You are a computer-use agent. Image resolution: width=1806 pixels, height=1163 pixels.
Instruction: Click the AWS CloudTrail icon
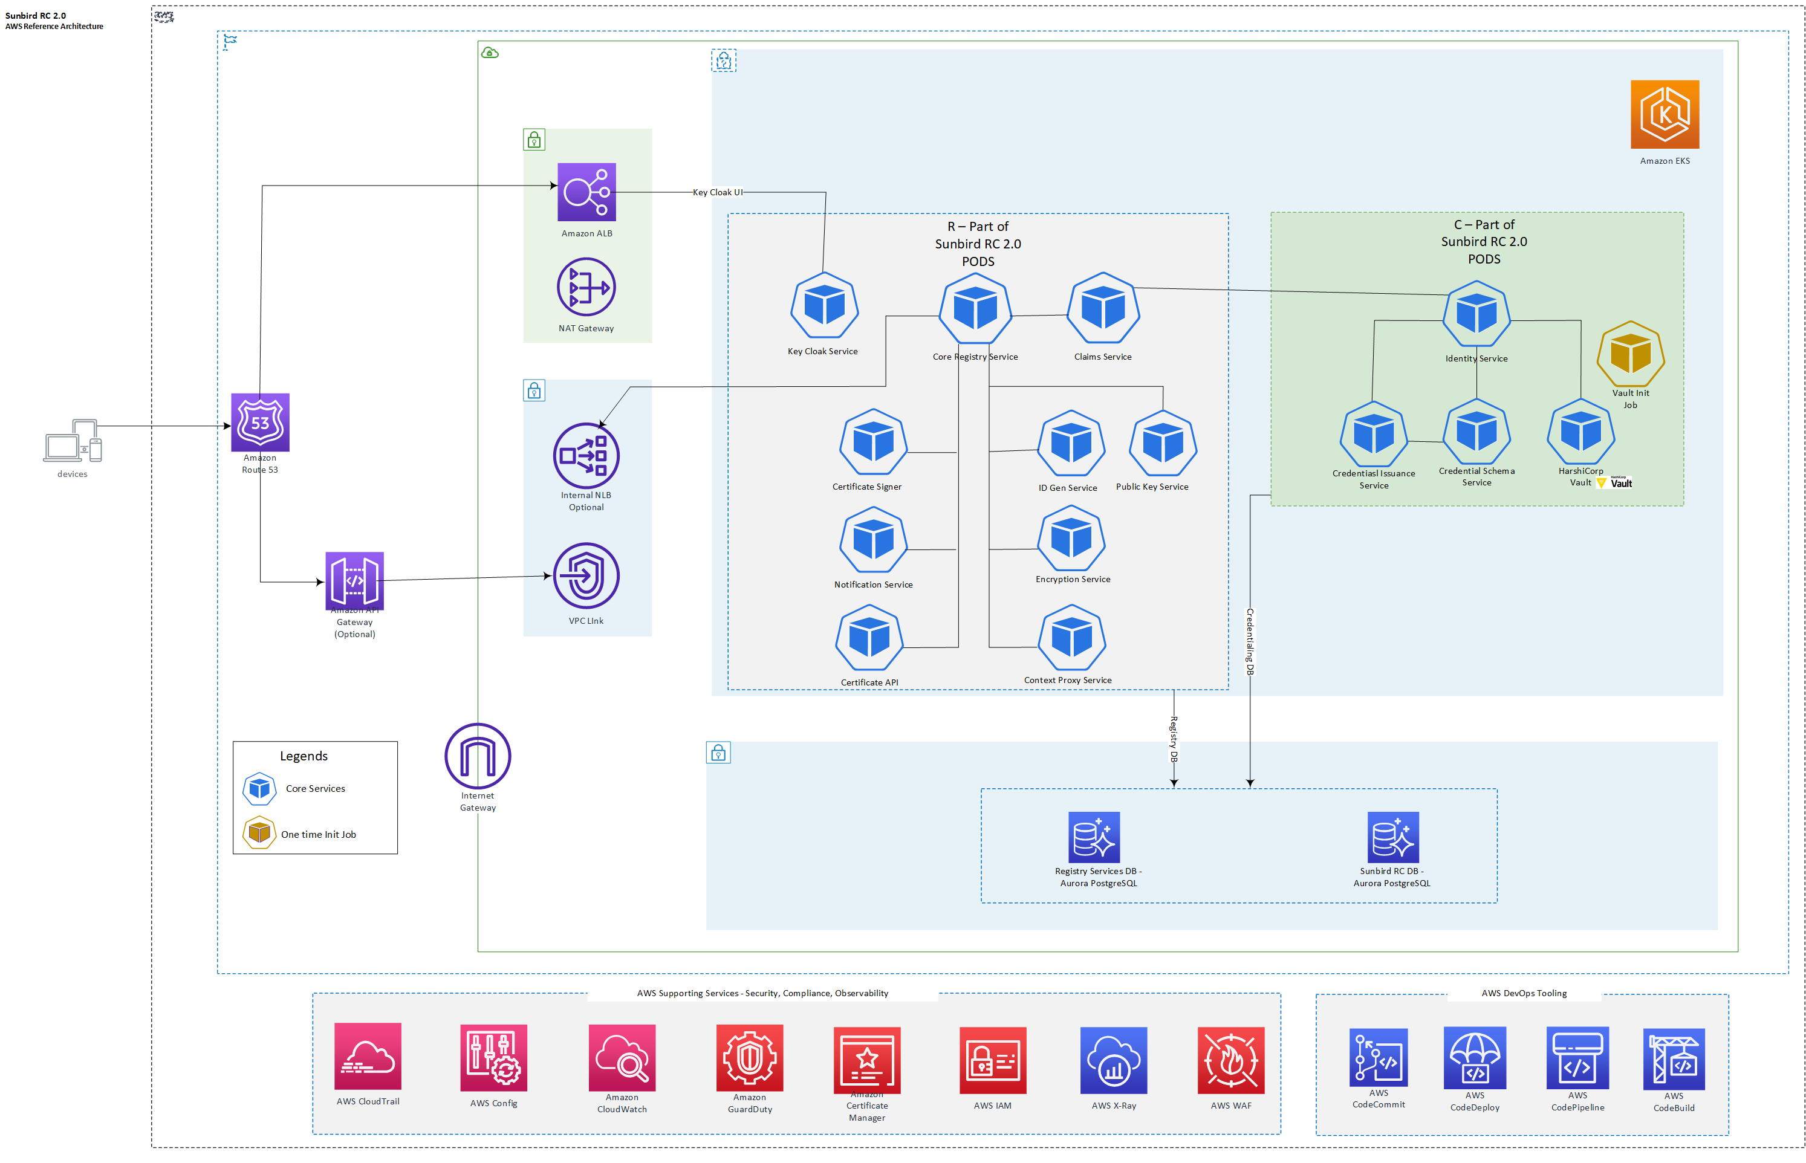367,1056
